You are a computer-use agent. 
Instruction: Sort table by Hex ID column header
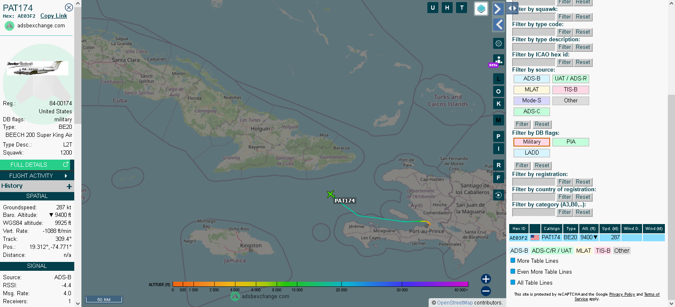(x=519, y=229)
